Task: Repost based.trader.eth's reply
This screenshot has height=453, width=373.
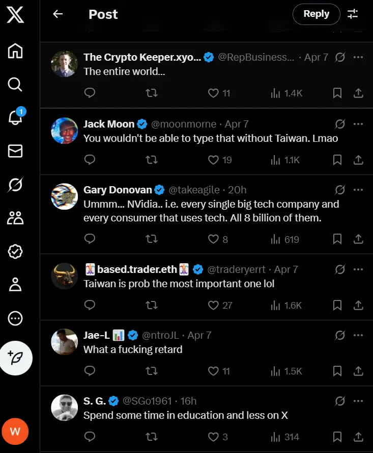Action: (x=151, y=305)
